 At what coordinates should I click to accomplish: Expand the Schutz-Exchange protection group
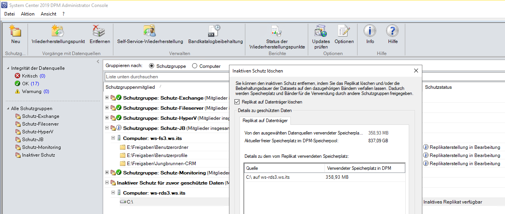pyautogui.click(x=107, y=98)
